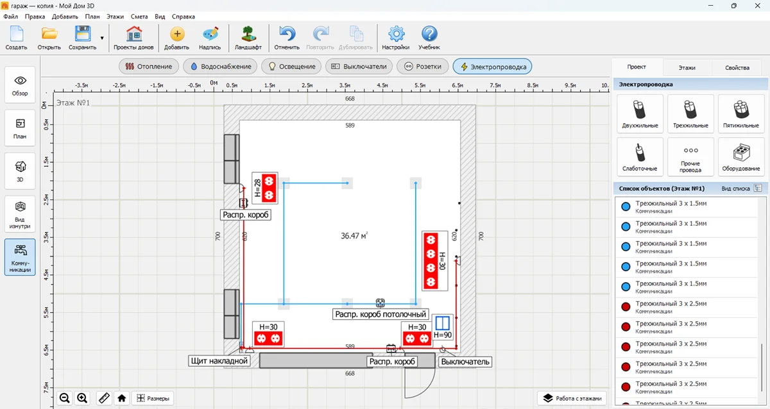Toggle the Розетки communications layer
This screenshot has height=409, width=770.
click(422, 66)
